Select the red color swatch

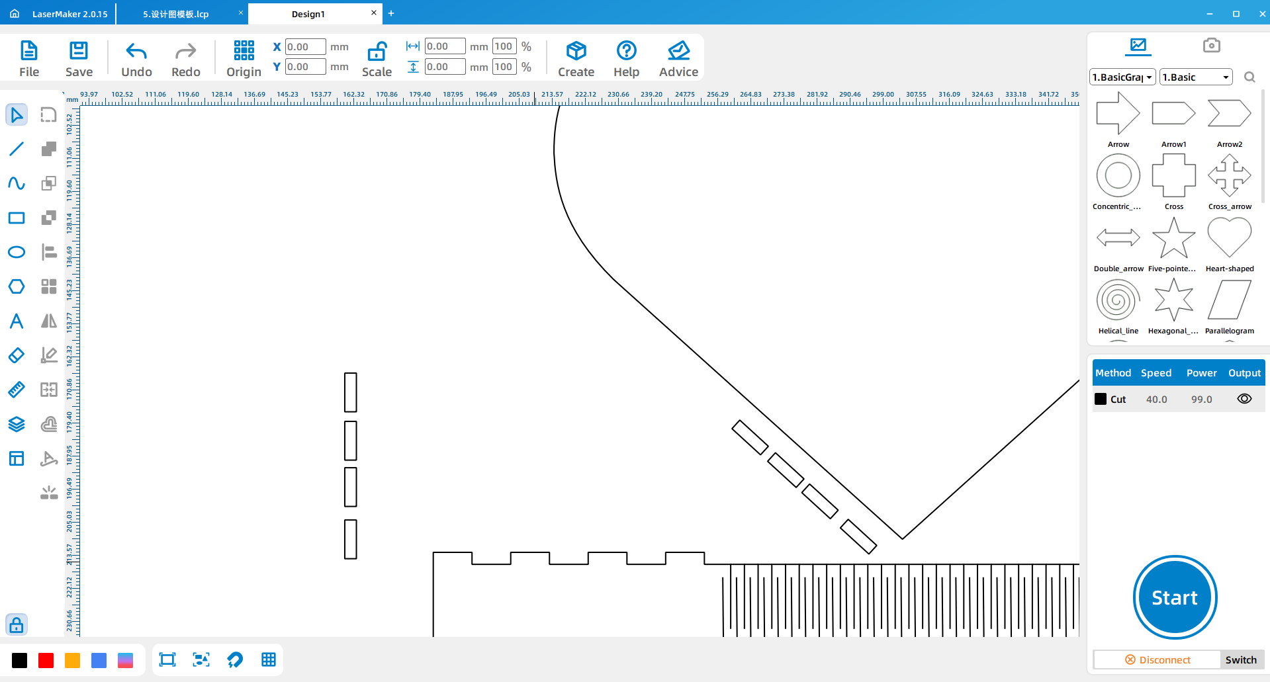pyautogui.click(x=46, y=660)
